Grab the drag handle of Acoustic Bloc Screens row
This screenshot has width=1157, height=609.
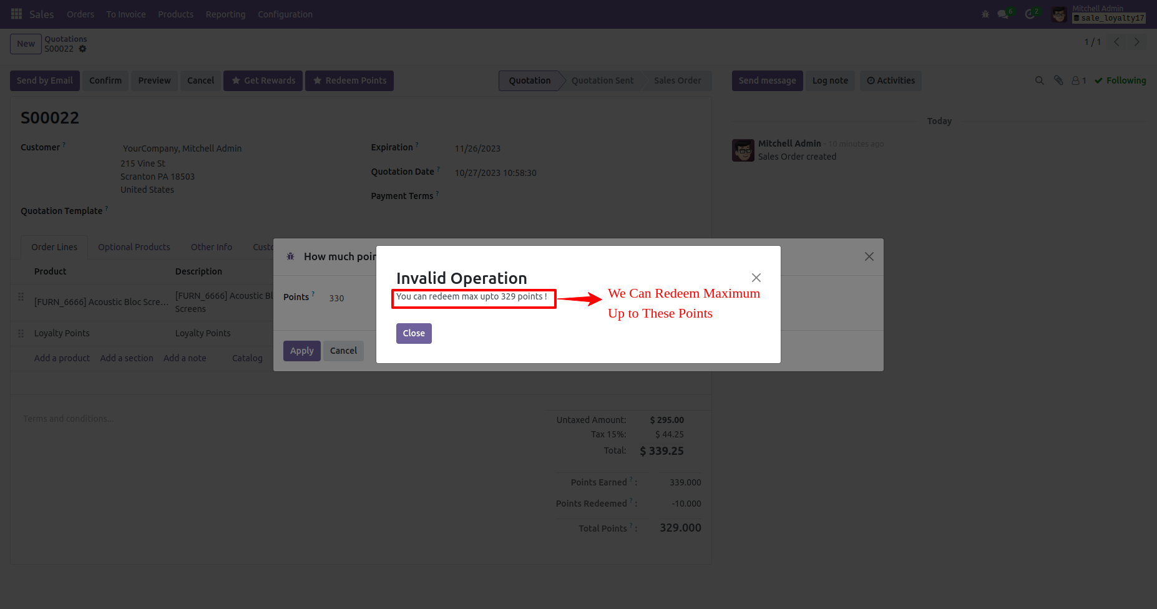(21, 297)
